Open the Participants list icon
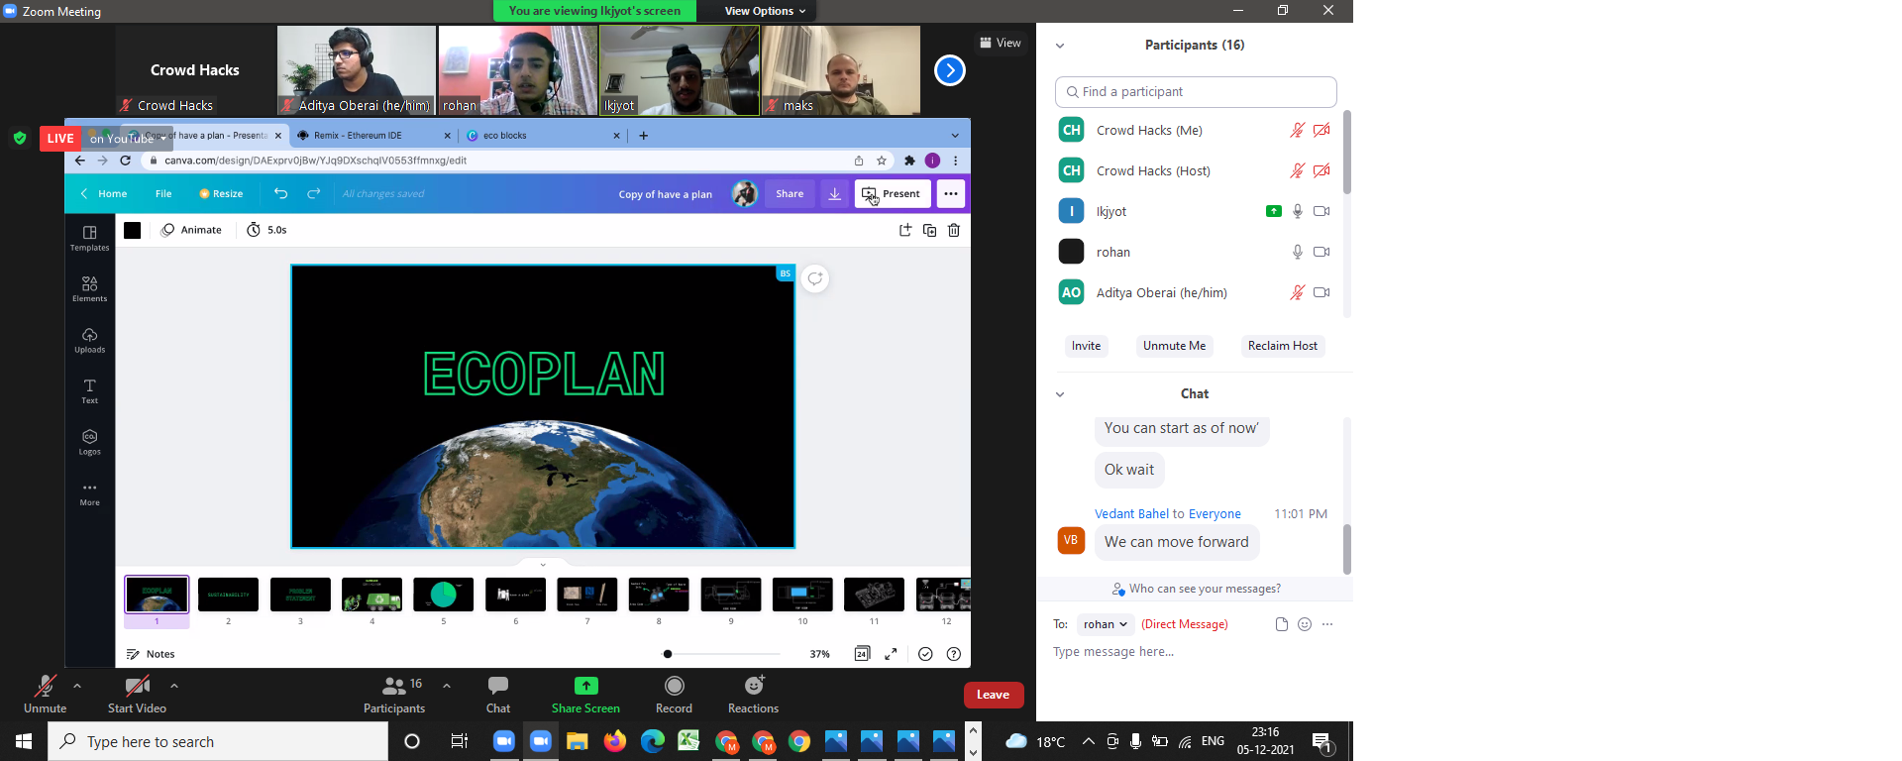 tap(393, 686)
